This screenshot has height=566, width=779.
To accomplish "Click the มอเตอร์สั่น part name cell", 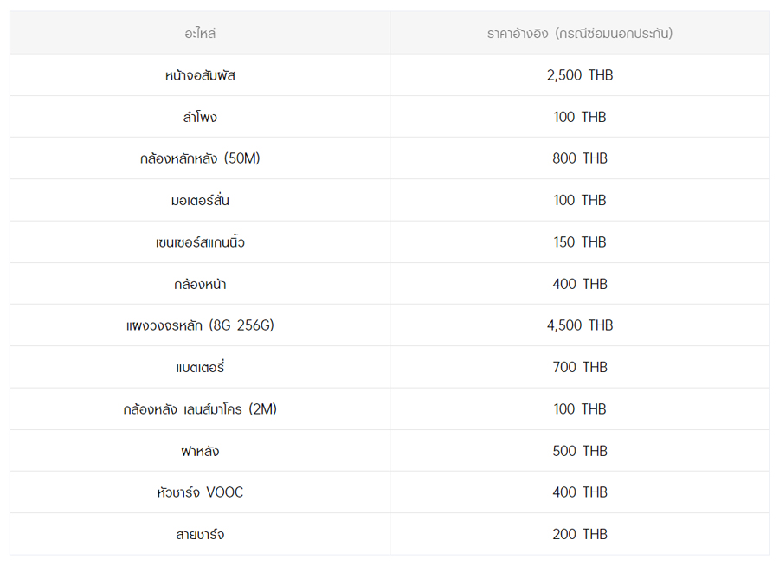I will [x=200, y=200].
